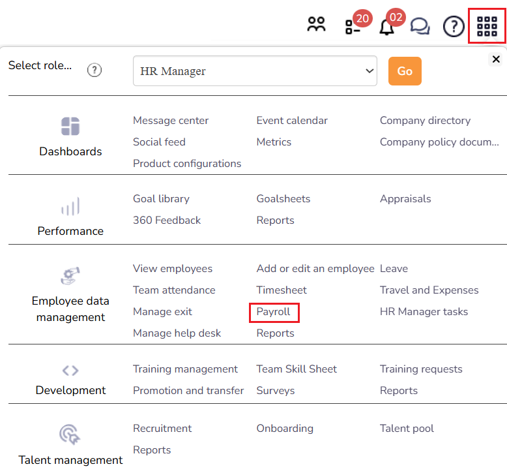Open the apps grid menu icon
This screenshot has height=473, width=507.
tap(487, 26)
